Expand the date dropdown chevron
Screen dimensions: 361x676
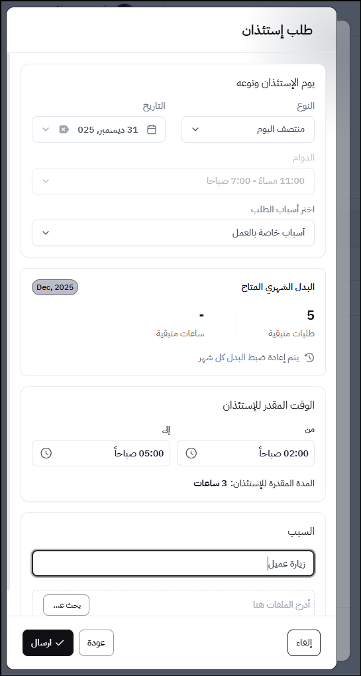46,129
